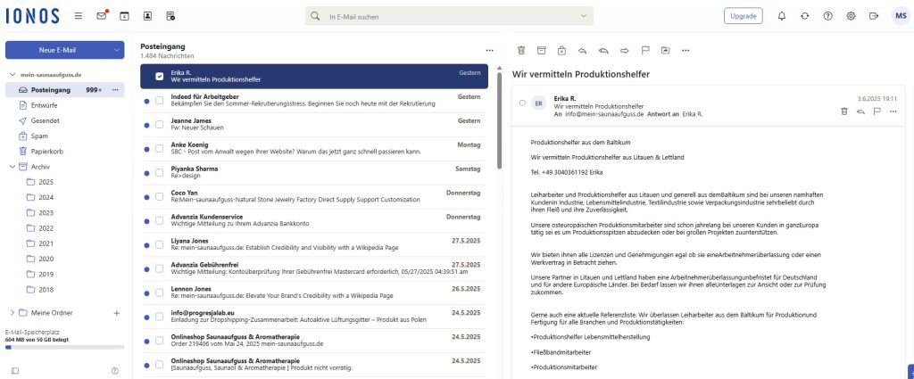Click the IONOS logo
Image resolution: width=914 pixels, height=379 pixels.
pos(32,16)
